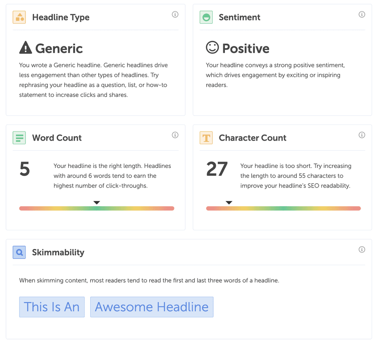Select the Skimmability section header
Image resolution: width=377 pixels, height=344 pixels.
[57, 253]
